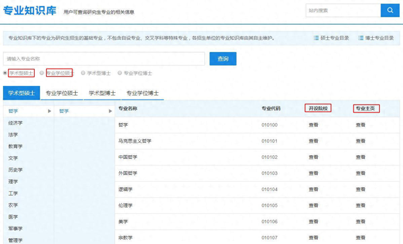View 开设院校 for 美学

point(313,222)
